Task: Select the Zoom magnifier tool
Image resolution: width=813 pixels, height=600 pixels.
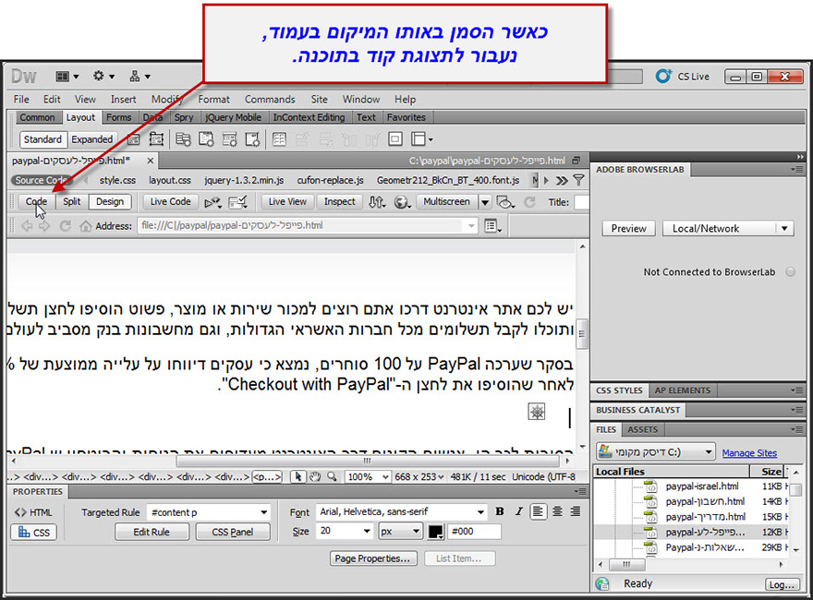Action: click(x=332, y=476)
